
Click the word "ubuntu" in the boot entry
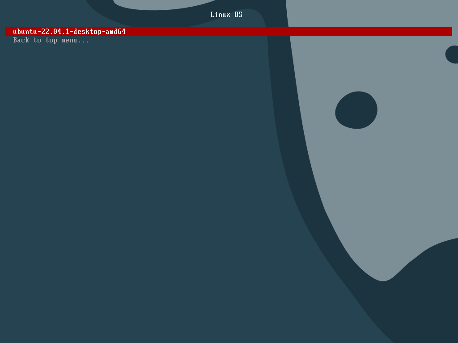coord(25,32)
